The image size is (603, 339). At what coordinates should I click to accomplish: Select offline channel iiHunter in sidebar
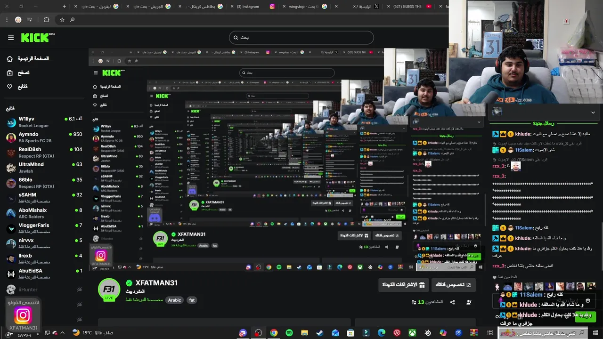tap(44, 290)
